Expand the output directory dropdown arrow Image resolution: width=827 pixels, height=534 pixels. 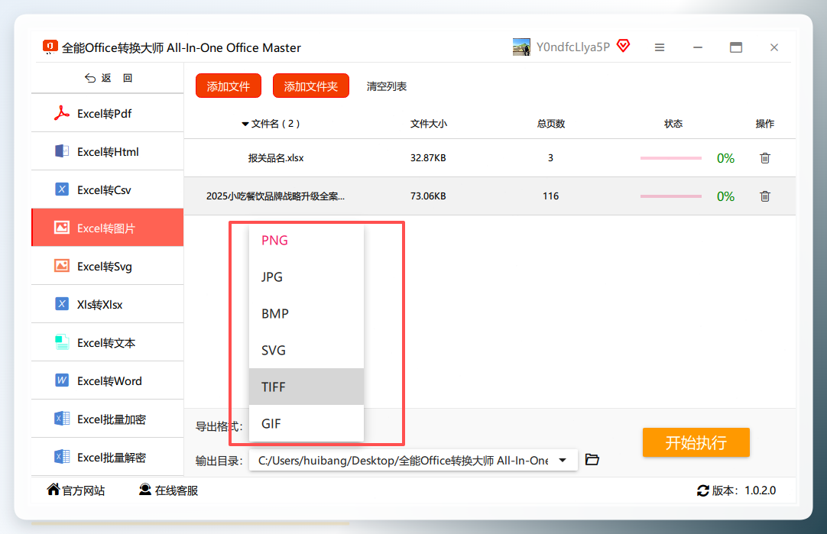point(563,460)
